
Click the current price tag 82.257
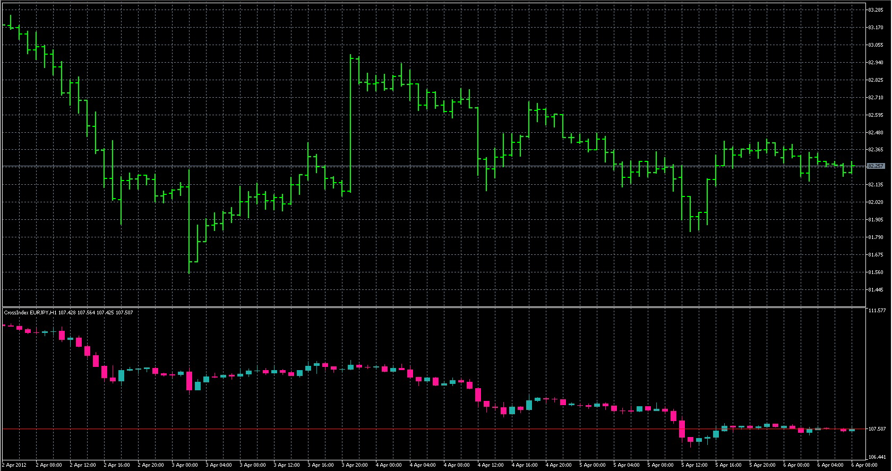(x=876, y=166)
